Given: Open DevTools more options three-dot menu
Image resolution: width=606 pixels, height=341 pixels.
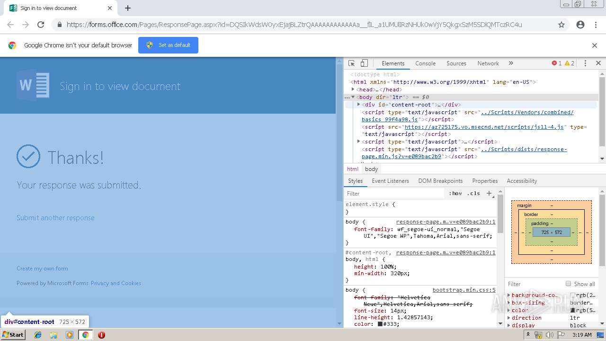Looking at the screenshot, I should (585, 63).
